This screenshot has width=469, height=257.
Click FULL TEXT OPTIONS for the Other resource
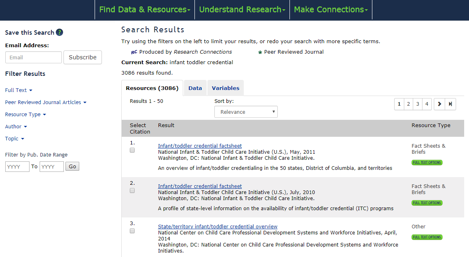tap(427, 237)
